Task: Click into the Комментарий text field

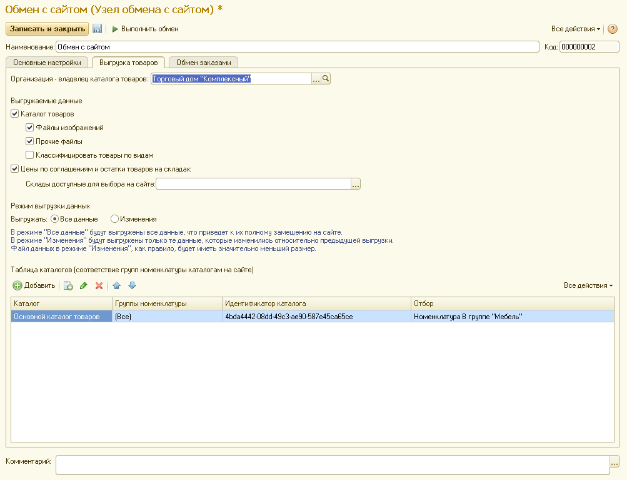Action: (x=331, y=464)
